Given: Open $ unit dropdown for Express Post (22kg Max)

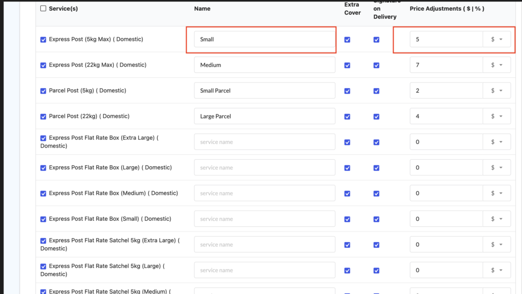Looking at the screenshot, I should [x=497, y=65].
